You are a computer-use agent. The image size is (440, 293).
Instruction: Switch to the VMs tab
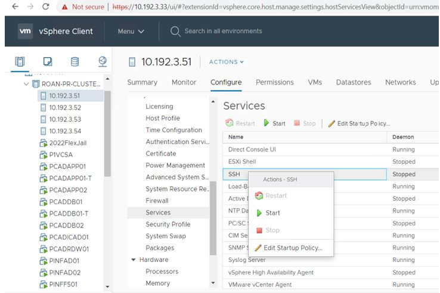[x=315, y=82]
